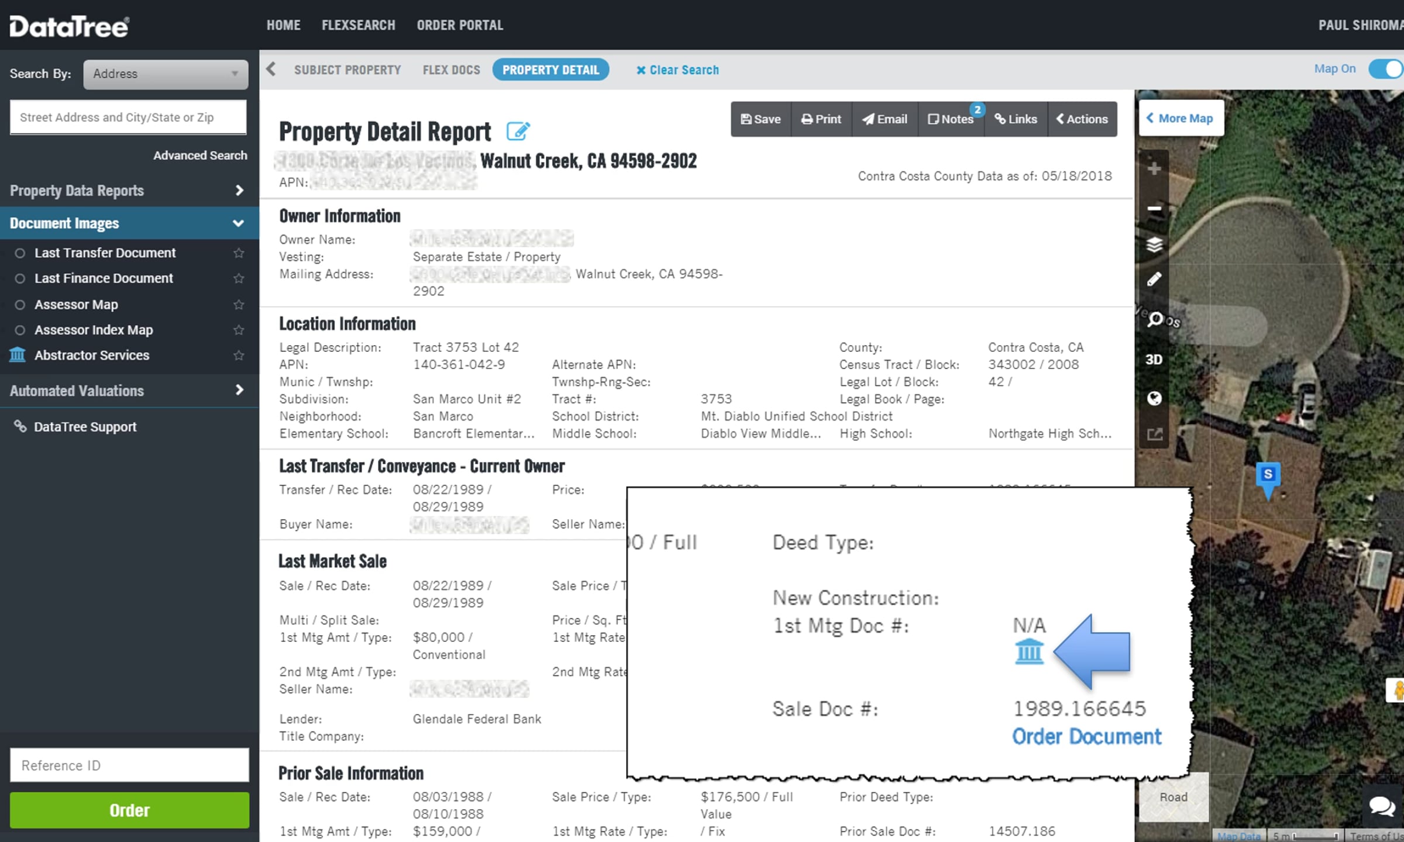Image resolution: width=1404 pixels, height=842 pixels.
Task: Favorite Last Finance Document with its star
Action: pos(239,278)
